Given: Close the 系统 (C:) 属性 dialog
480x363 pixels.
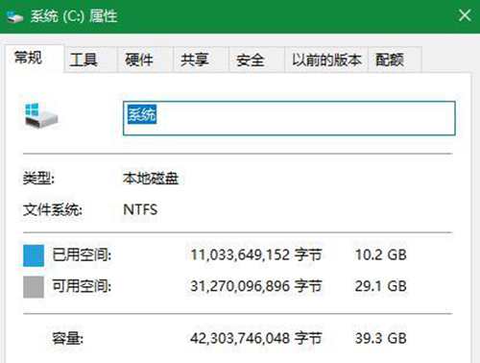Looking at the screenshot, I should [x=465, y=15].
